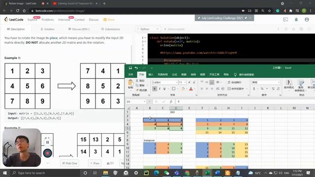
Task: Click the Excel taskbar icon
Action: 207,173
